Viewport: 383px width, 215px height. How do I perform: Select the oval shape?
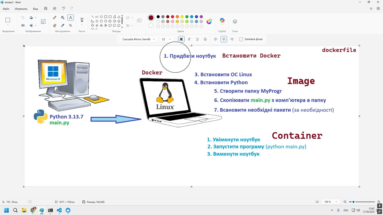pos(101,17)
